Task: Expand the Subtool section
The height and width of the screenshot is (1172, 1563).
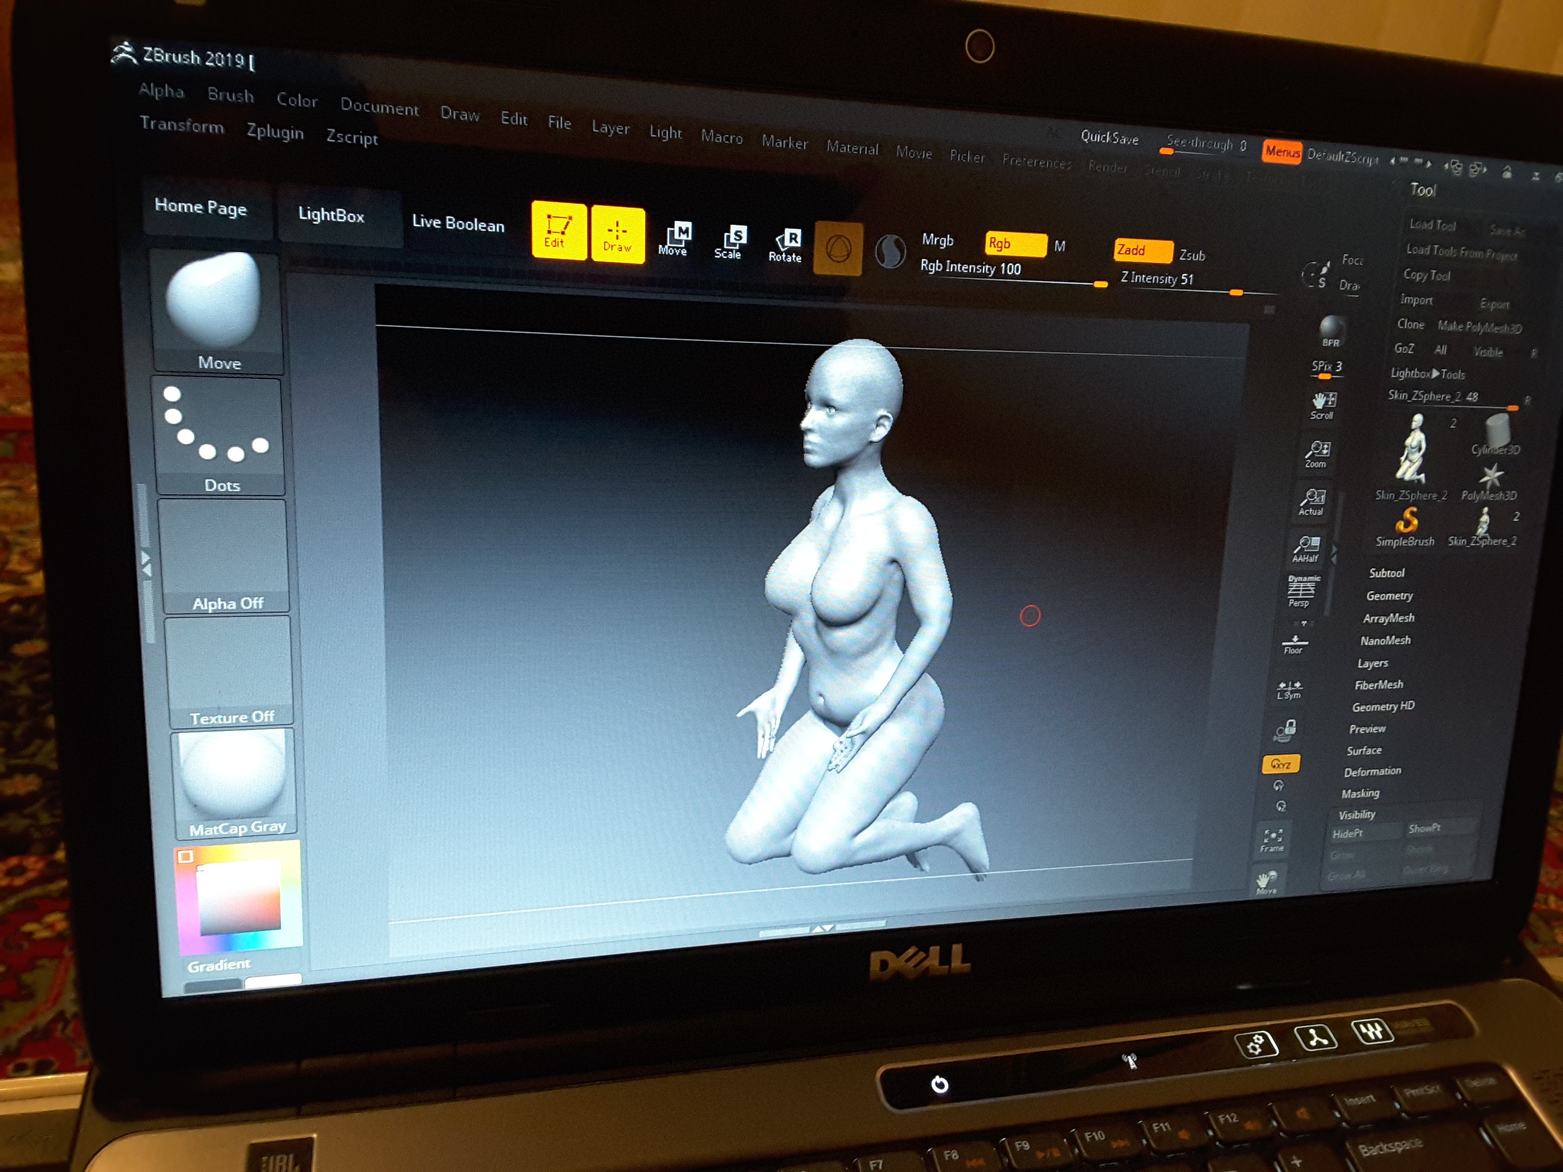Action: pos(1386,573)
